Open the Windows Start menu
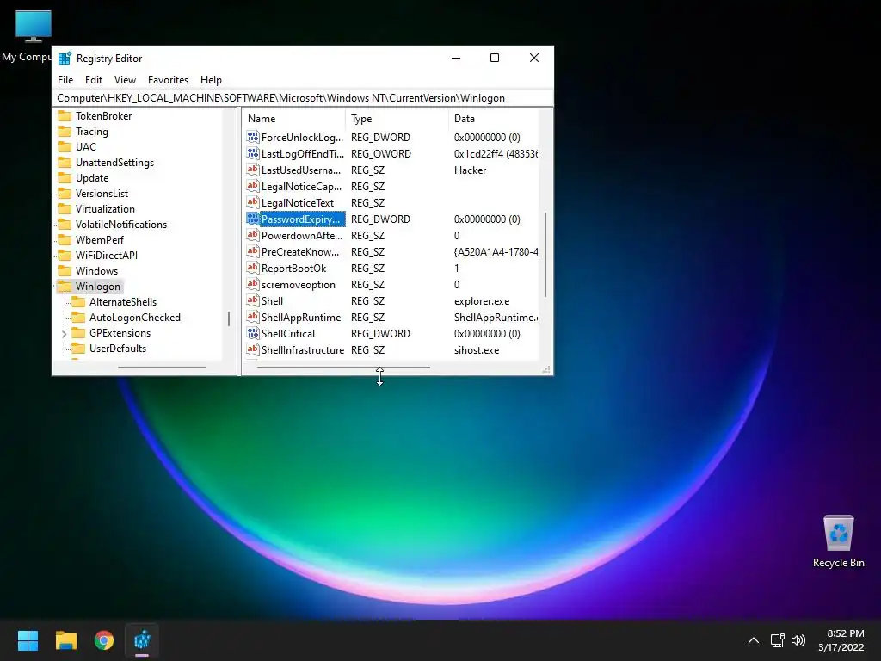881x661 pixels. click(28, 640)
